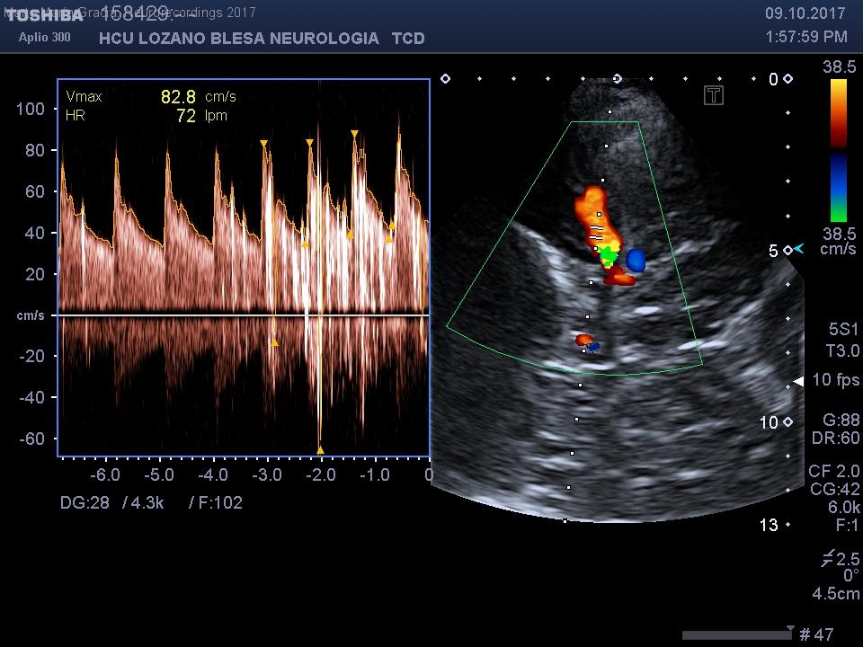Image resolution: width=863 pixels, height=647 pixels.
Task: Click the boxed T indicator icon
Action: [x=714, y=95]
